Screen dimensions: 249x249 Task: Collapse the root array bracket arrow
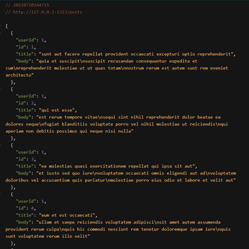1,26
